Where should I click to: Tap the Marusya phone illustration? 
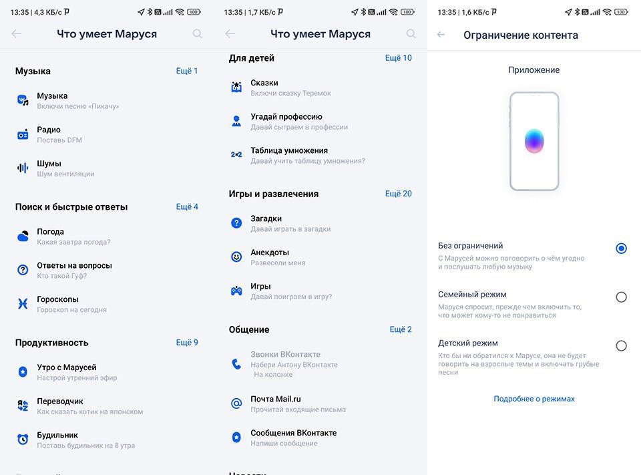click(x=534, y=142)
